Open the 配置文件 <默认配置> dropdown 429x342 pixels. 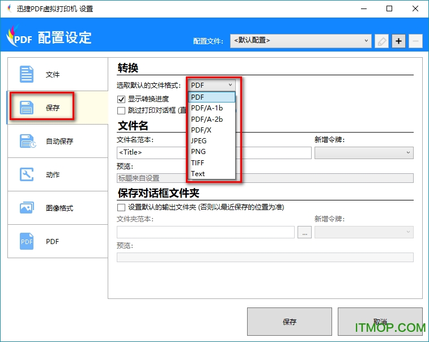(301, 41)
